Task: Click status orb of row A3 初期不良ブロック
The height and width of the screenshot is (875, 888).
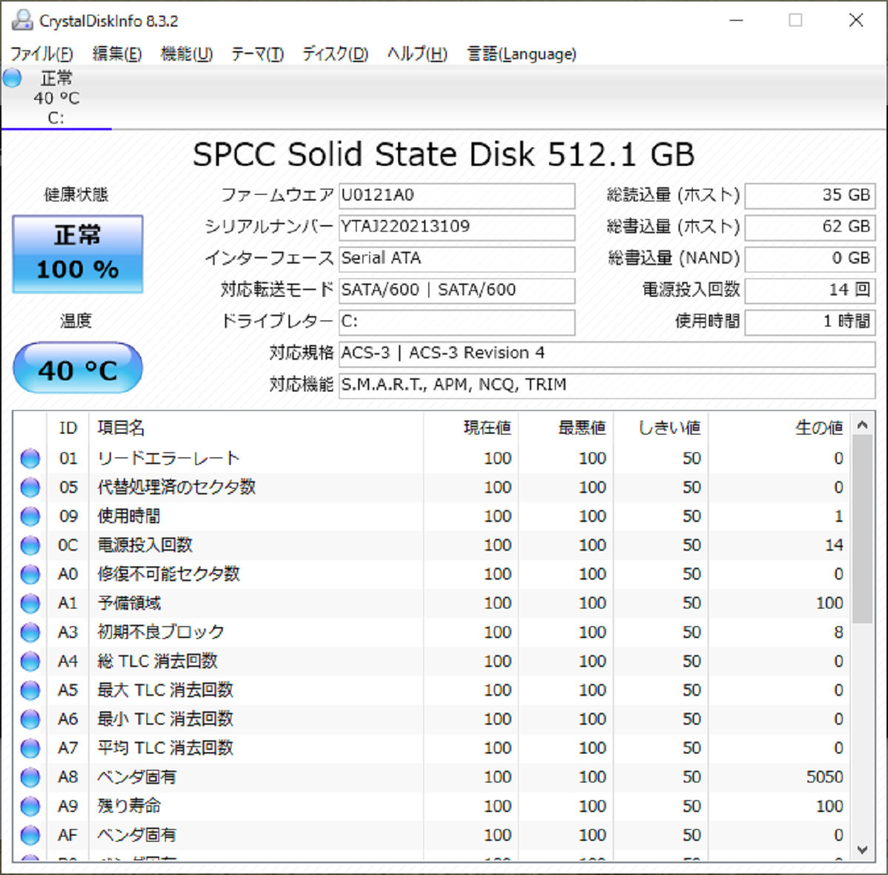Action: [30, 632]
